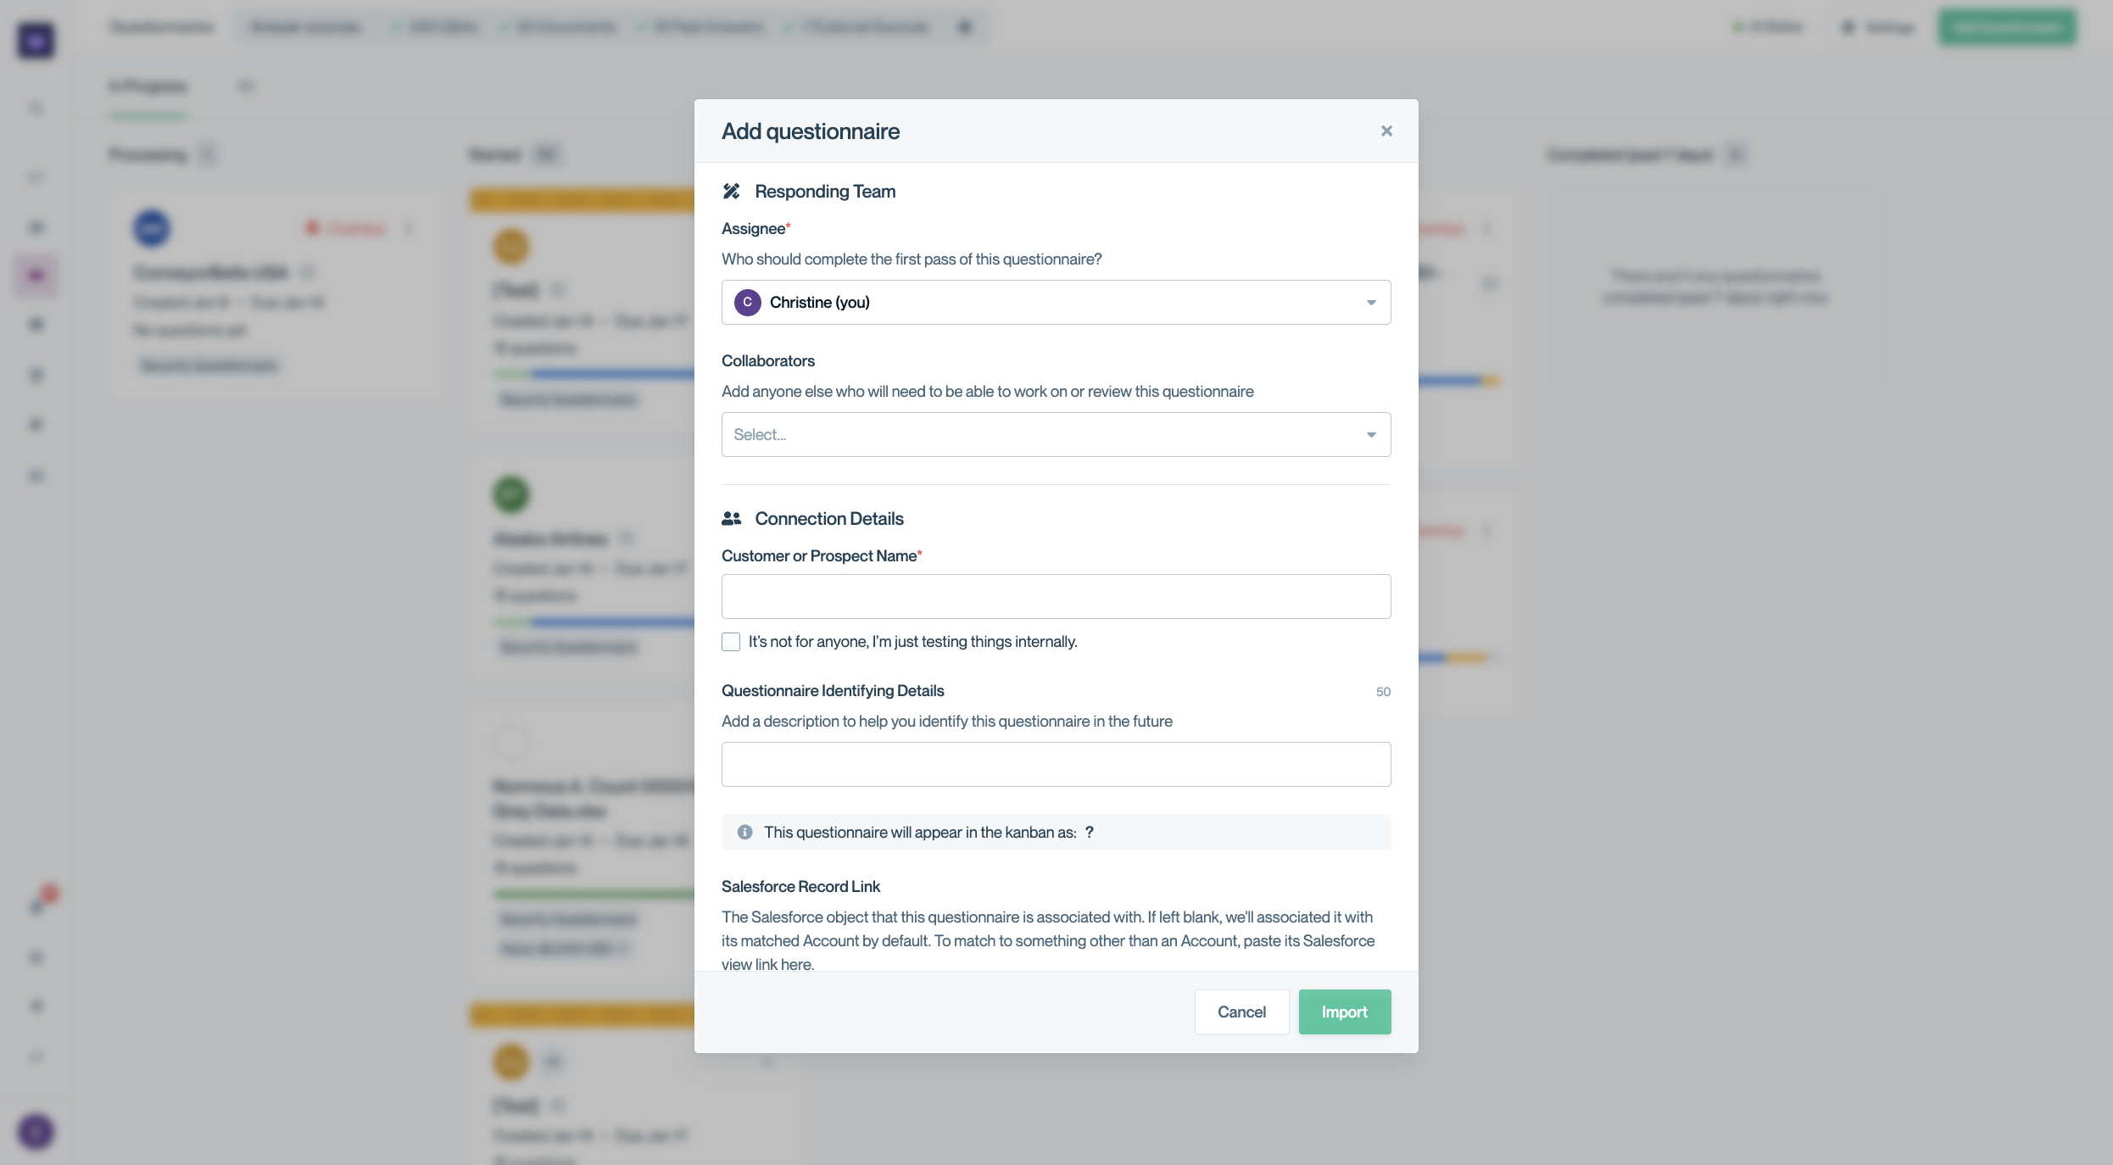Check the just testing things internally box

[x=731, y=642]
